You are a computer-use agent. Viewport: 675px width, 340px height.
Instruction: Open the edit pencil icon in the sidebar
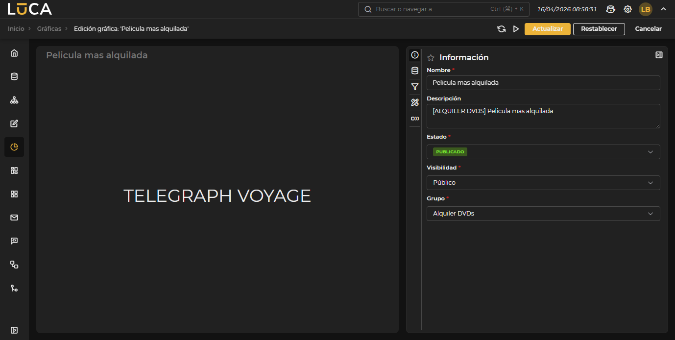(x=14, y=123)
